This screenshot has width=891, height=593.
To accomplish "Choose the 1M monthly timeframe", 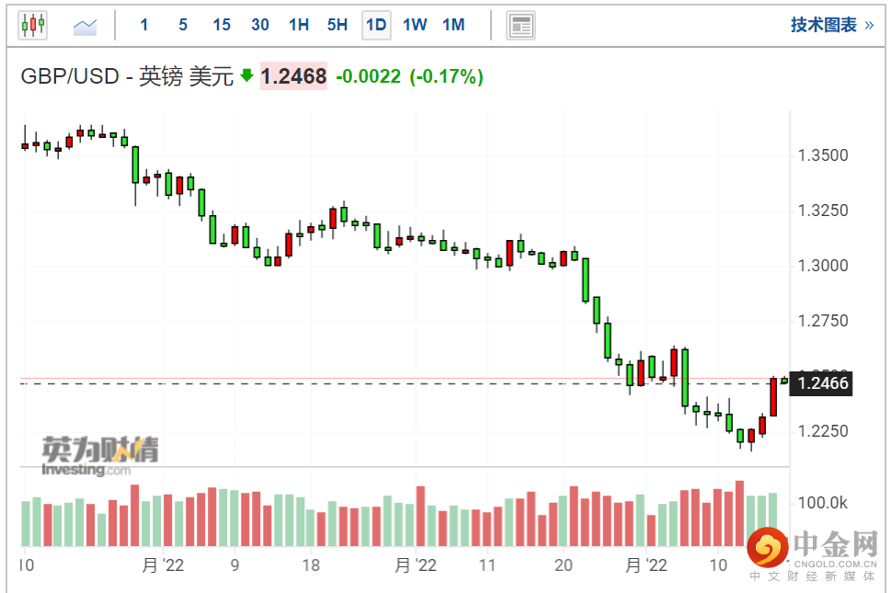I will [x=453, y=25].
